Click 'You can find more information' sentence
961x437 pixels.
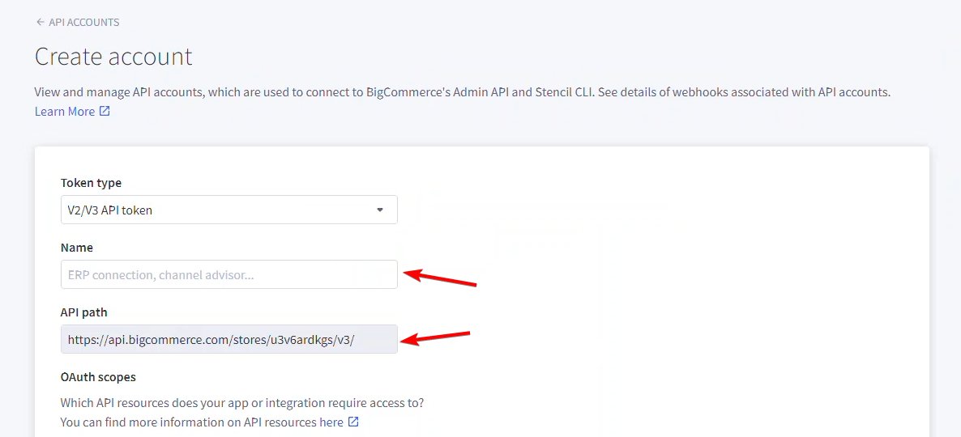(189, 422)
